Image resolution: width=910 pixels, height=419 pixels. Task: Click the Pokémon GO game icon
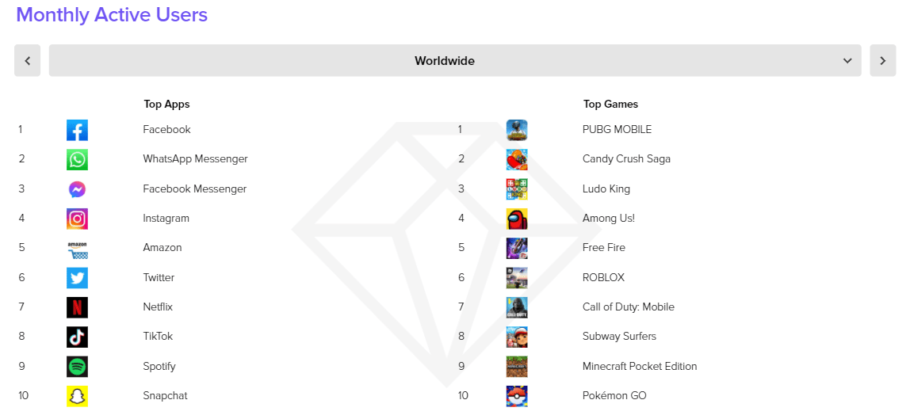(x=517, y=396)
